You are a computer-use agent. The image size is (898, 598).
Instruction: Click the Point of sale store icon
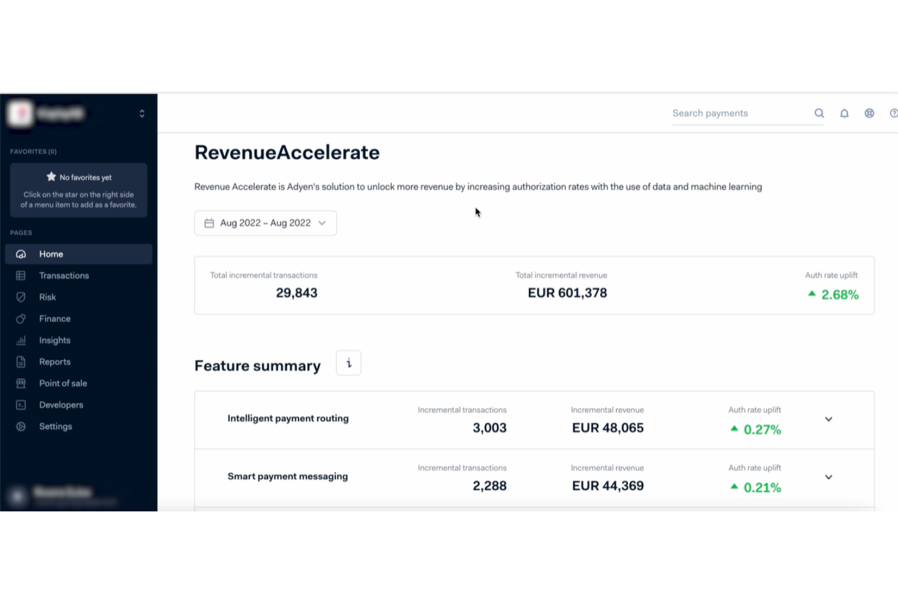21,384
